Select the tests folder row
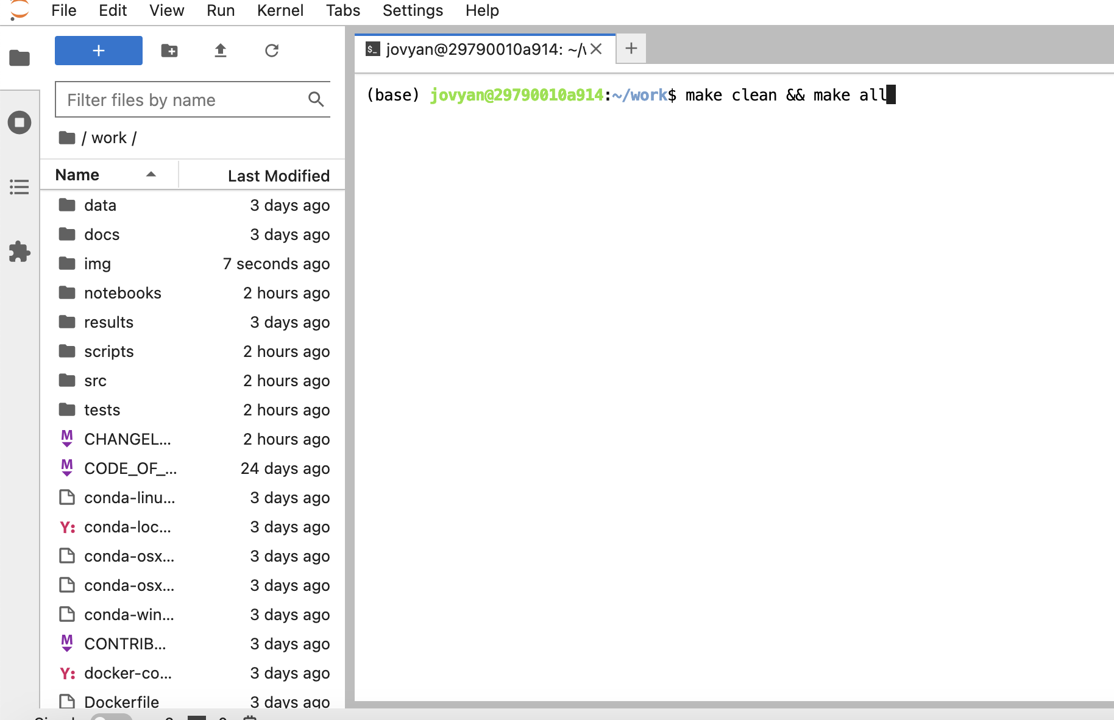This screenshot has width=1114, height=720. coord(193,409)
